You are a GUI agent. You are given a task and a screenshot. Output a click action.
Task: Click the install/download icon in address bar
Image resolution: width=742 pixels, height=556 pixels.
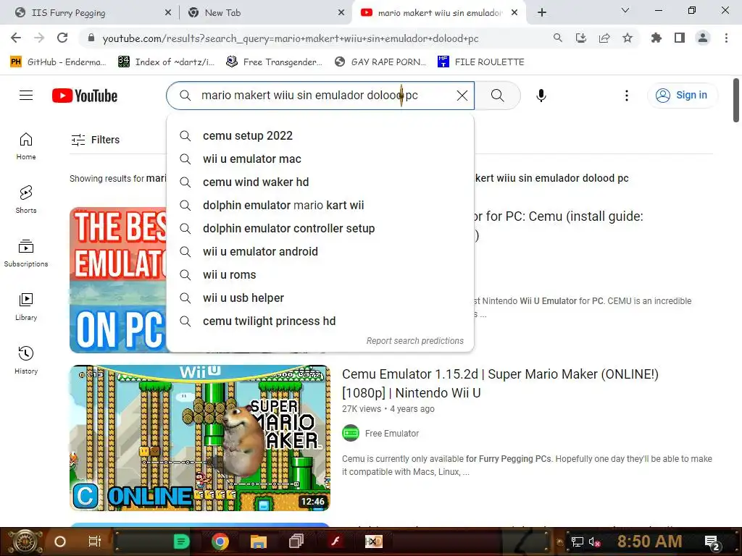[581, 38]
